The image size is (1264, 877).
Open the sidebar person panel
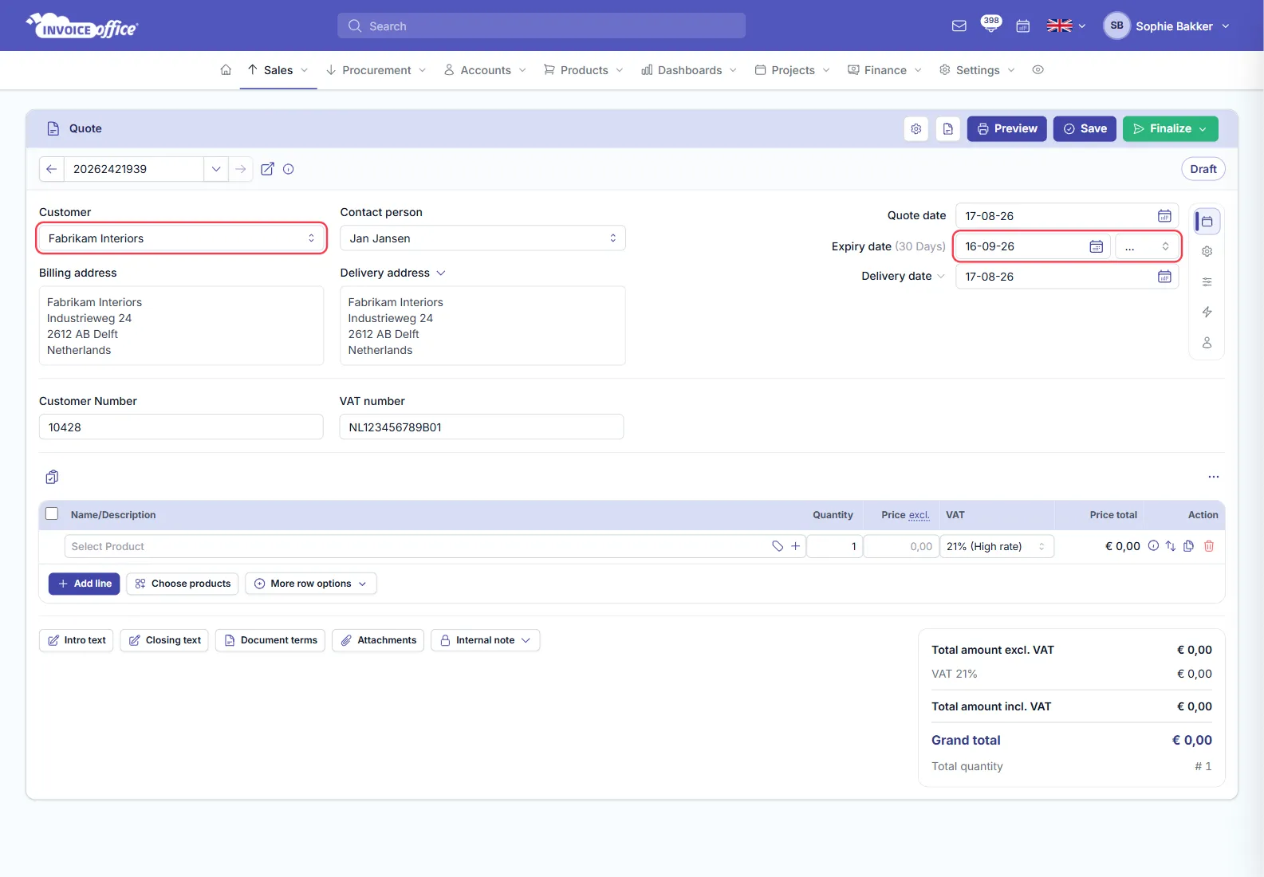pos(1207,343)
